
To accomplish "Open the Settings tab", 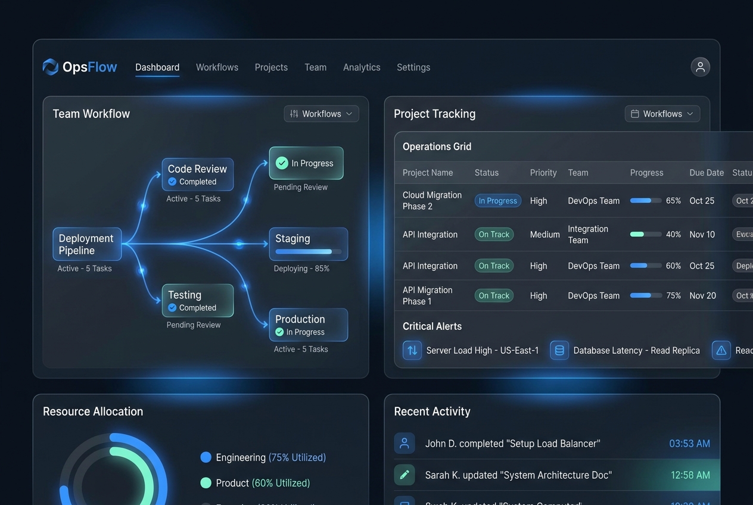I will [x=413, y=67].
